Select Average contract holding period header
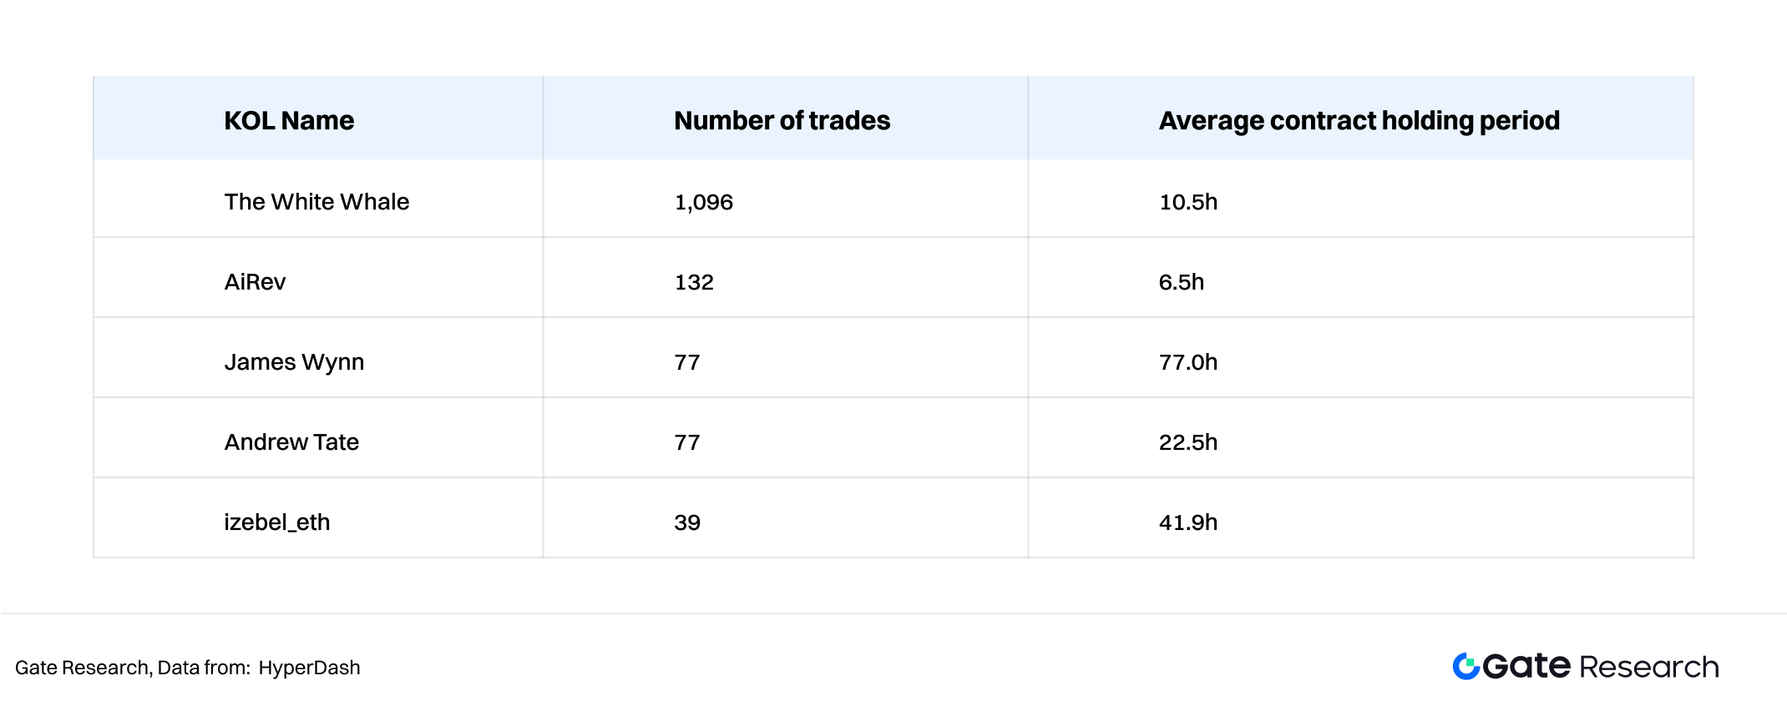This screenshot has width=1787, height=721. (1359, 120)
